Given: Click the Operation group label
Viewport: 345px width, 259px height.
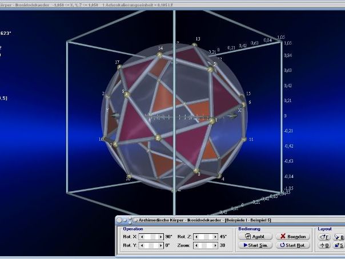Looking at the screenshot, I should [x=133, y=229].
